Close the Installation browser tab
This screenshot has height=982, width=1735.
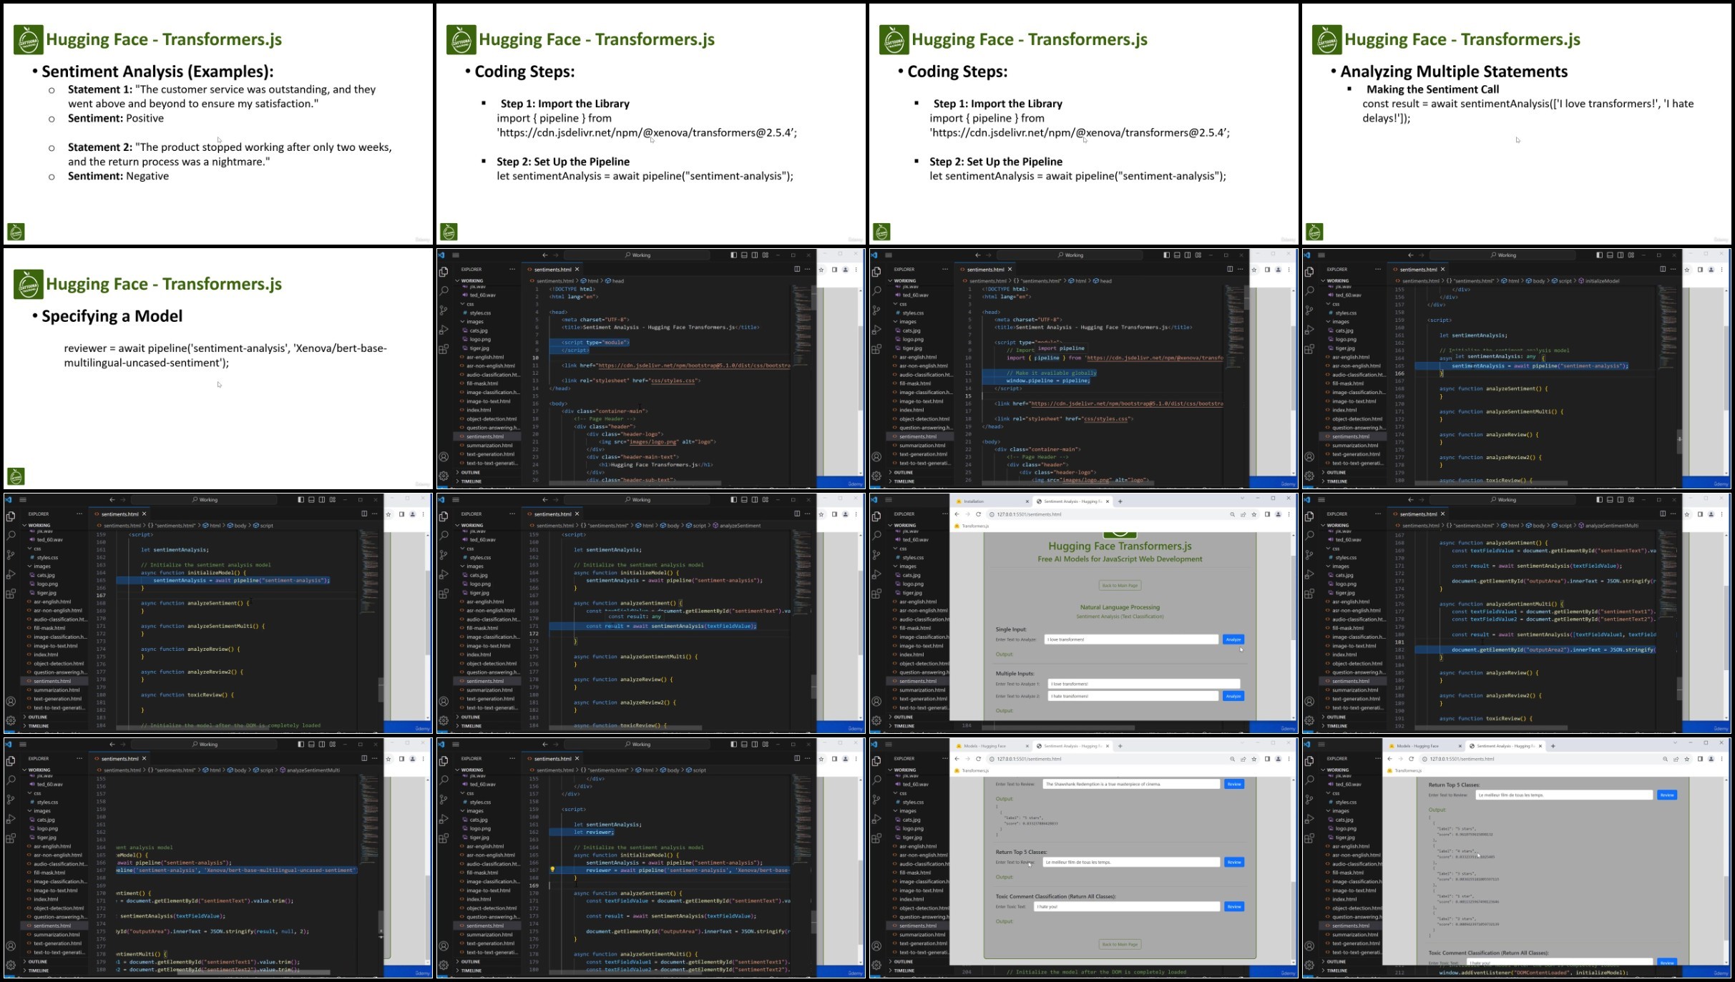1027,501
